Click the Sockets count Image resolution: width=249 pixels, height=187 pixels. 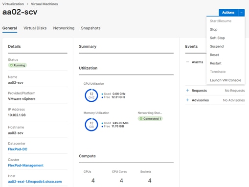[150, 181]
